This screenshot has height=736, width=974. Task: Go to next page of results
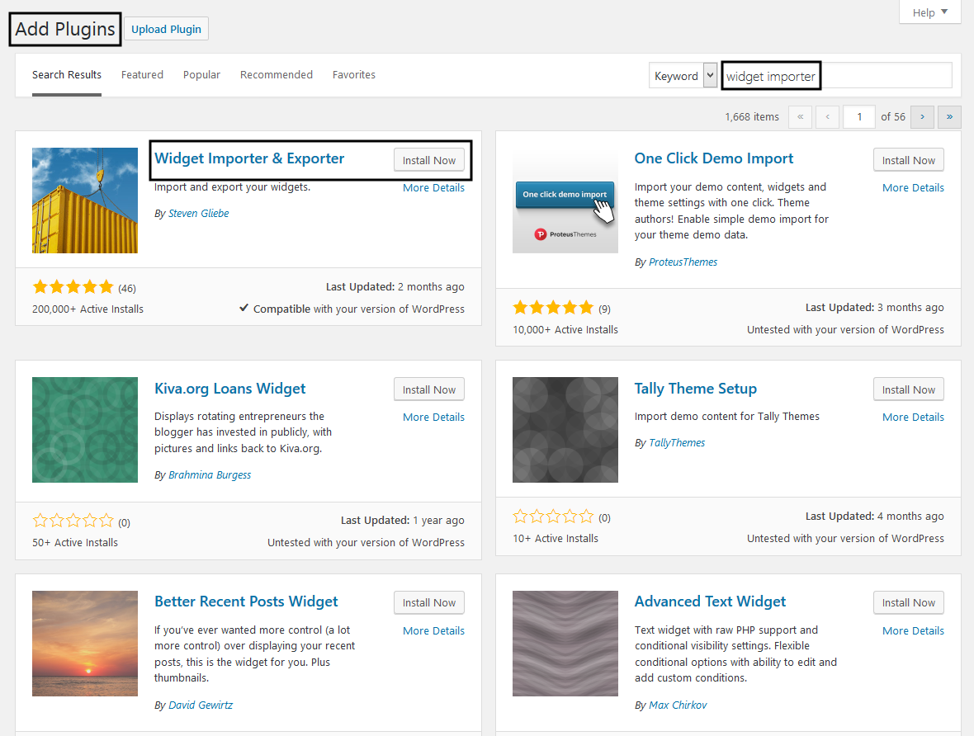(x=922, y=117)
